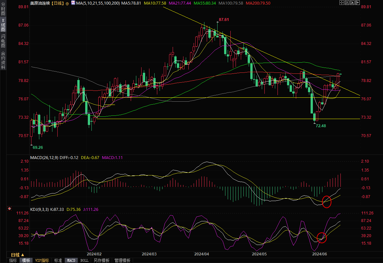Click the chart play-forward axis icon

[353, 3]
